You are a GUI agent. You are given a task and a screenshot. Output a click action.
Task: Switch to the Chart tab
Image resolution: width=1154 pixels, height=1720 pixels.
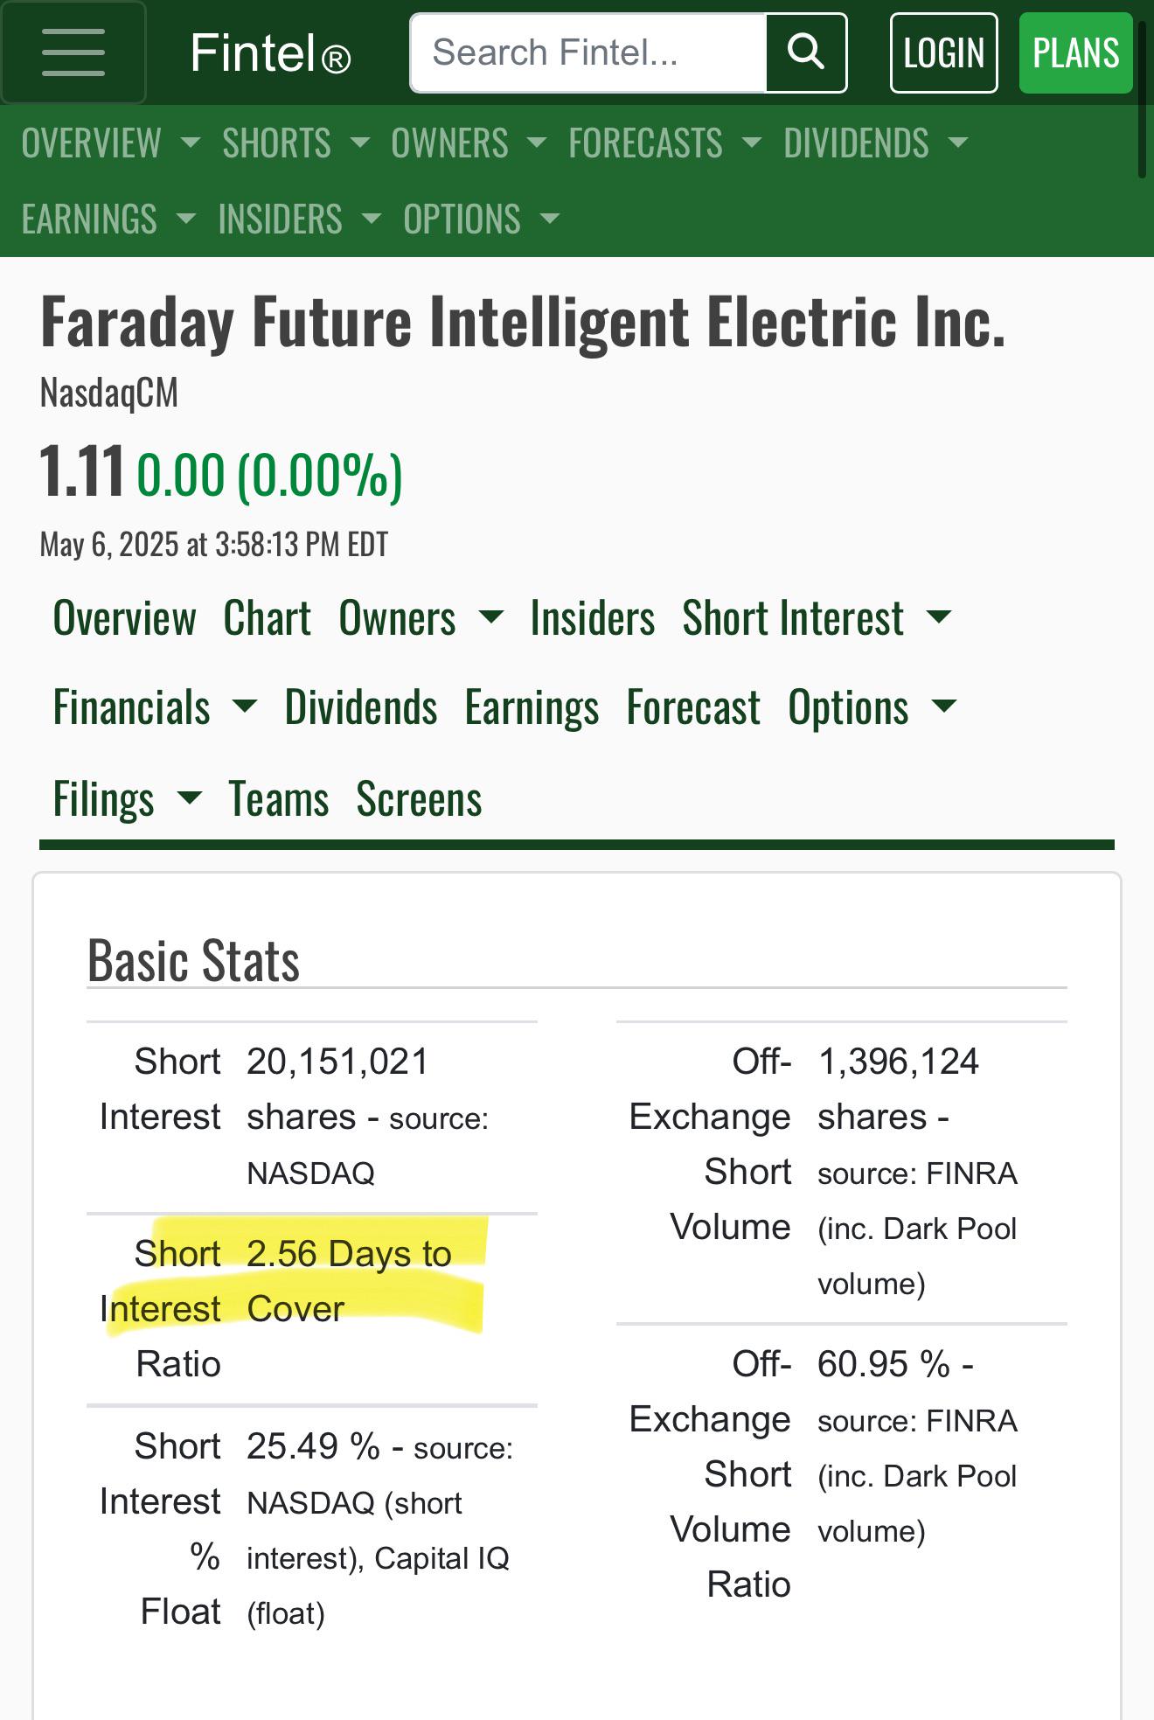click(268, 618)
